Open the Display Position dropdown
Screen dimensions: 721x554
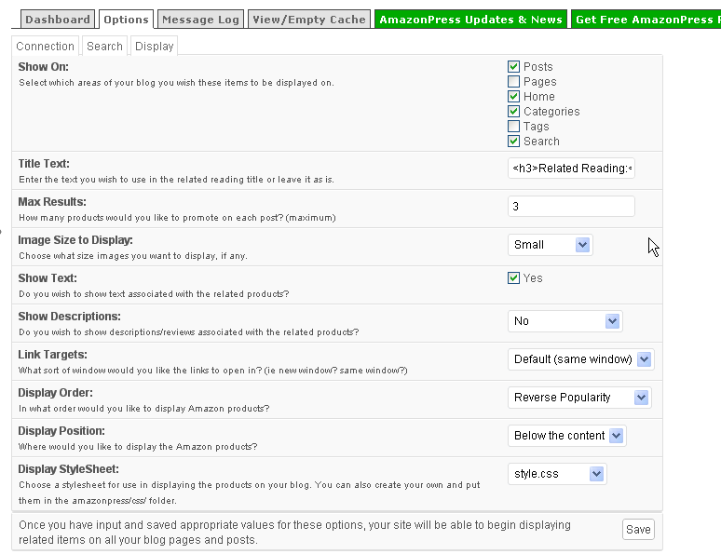567,436
